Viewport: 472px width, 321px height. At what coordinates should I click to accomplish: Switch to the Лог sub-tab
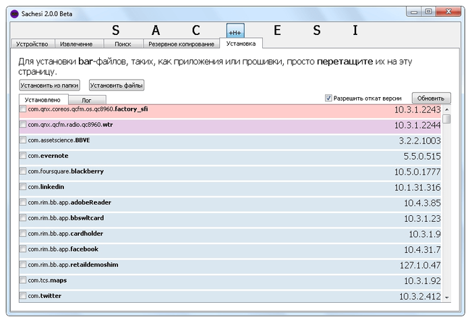click(x=87, y=100)
